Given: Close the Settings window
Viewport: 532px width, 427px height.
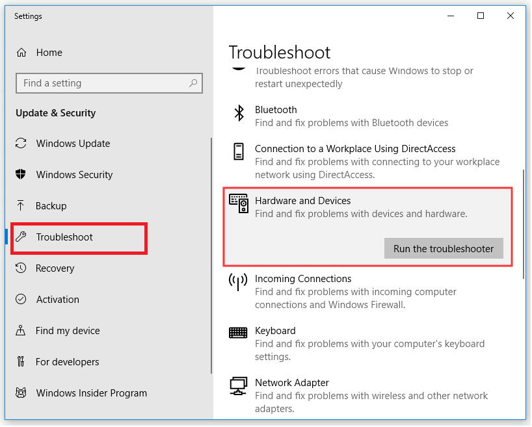Looking at the screenshot, I should pyautogui.click(x=511, y=16).
